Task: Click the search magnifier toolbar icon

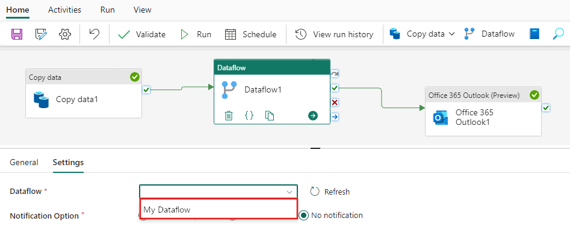Action: click(x=558, y=34)
